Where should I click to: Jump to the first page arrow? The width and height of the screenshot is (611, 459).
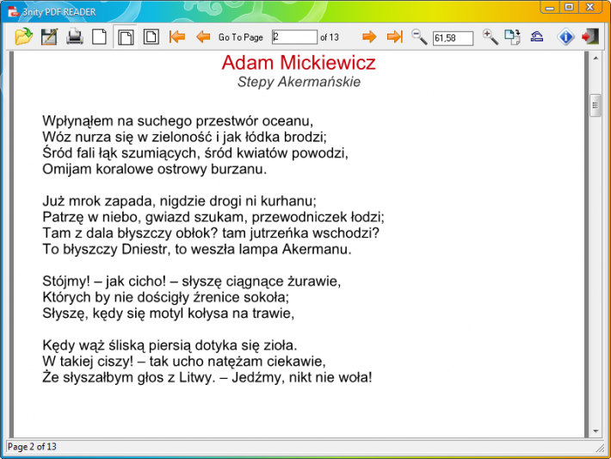tap(177, 37)
